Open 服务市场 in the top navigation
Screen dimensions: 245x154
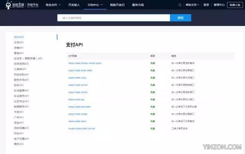coord(138,5)
